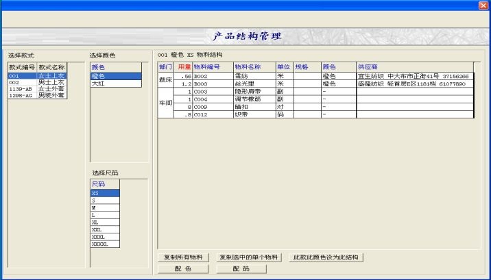Close the window with the red X button

point(483,5)
